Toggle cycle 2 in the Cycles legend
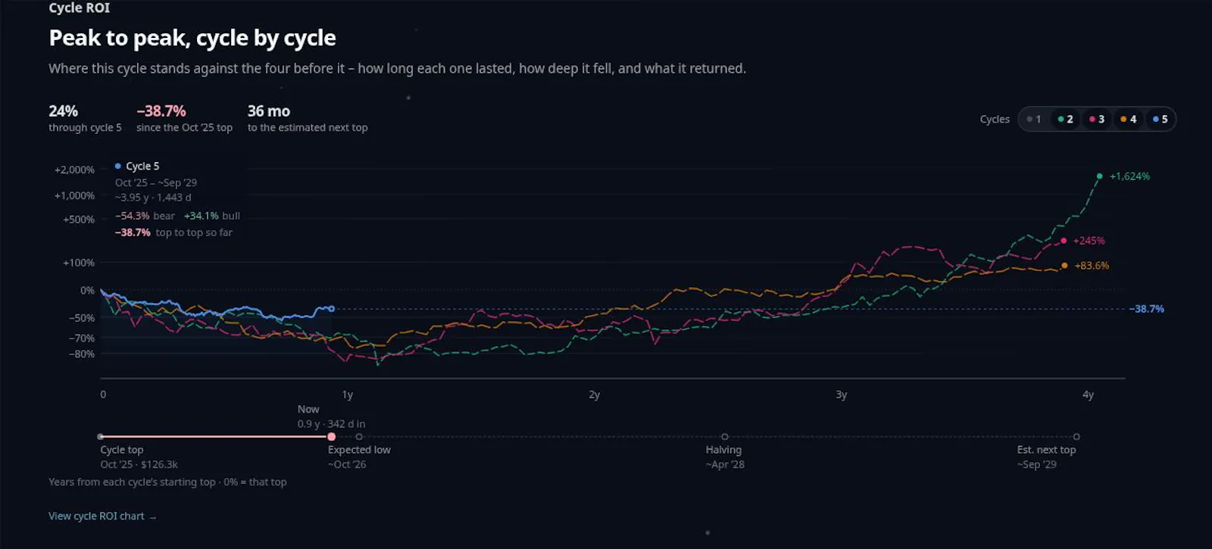This screenshot has height=549, width=1212. click(1065, 119)
